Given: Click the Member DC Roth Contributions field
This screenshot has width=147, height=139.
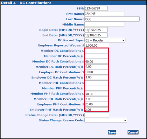Looking at the screenshot, I should point(96,62).
